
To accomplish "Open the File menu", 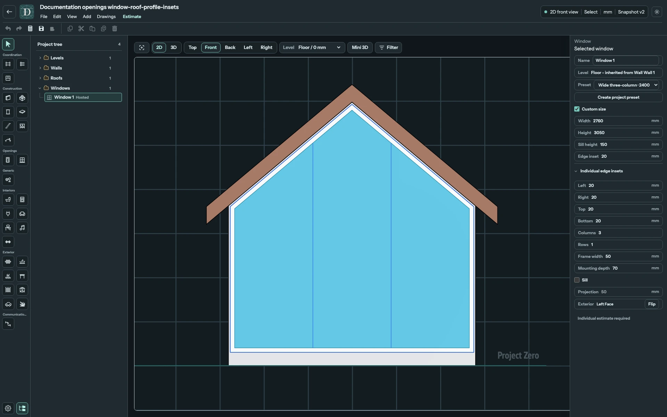I will tap(44, 17).
